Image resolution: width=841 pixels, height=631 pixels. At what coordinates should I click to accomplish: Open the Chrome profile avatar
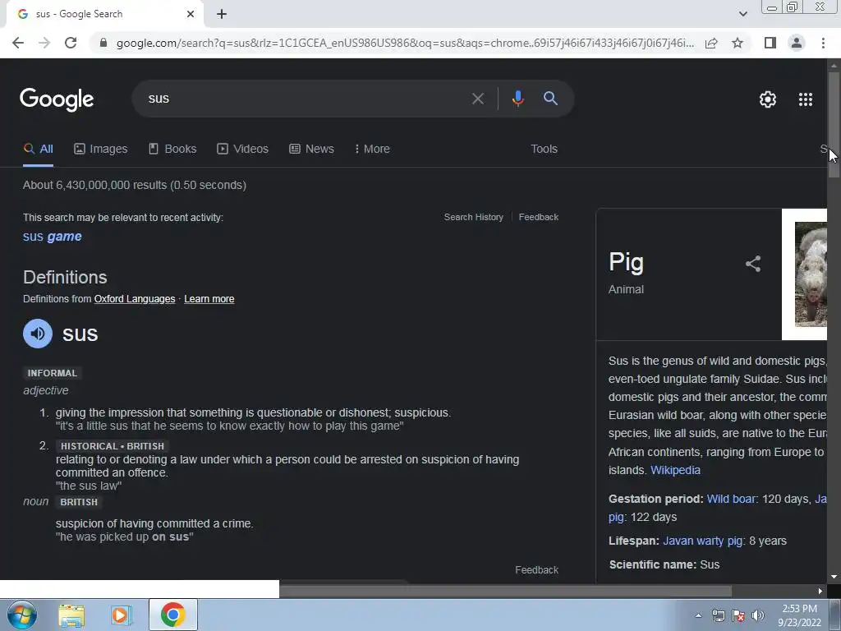797,43
